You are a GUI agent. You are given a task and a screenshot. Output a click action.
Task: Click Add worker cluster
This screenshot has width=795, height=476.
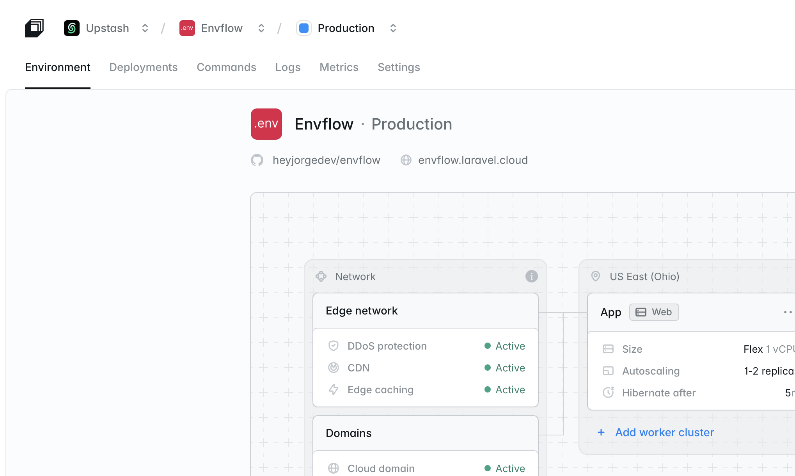tap(664, 432)
